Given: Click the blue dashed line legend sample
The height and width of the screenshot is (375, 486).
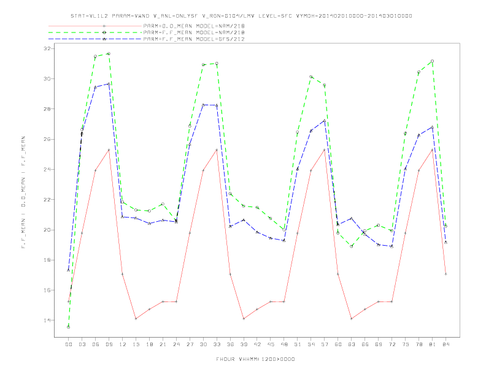Looking at the screenshot, I should [x=95, y=39].
